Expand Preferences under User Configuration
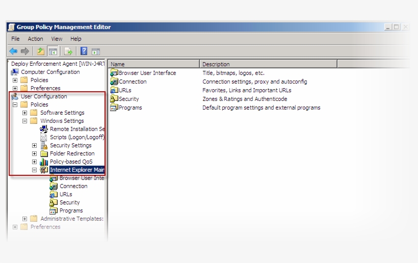 [x=15, y=227]
